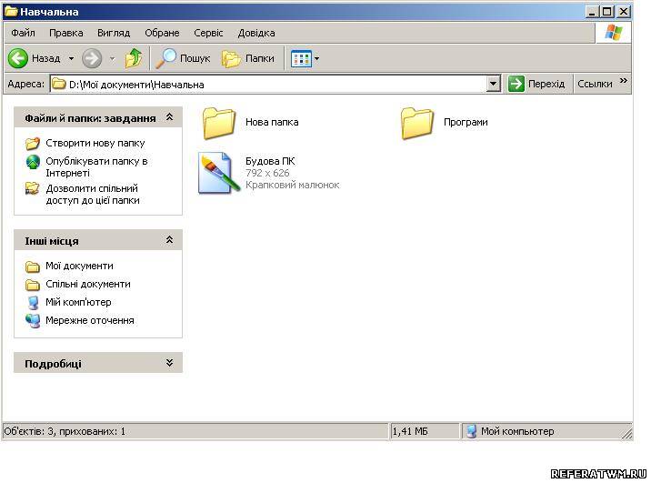651x483 pixels.
Task: Click the title bar folder icon
Action: tap(10, 11)
